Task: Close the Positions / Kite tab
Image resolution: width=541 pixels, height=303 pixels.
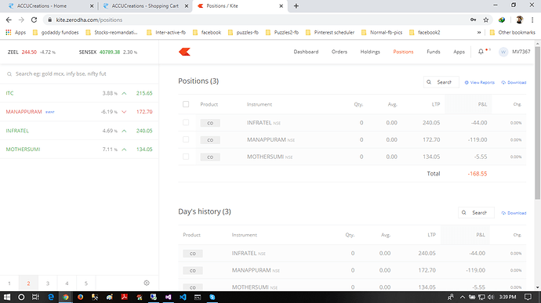Action: [x=281, y=5]
